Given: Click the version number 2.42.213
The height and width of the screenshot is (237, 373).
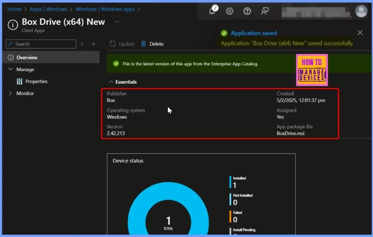Looking at the screenshot, I should click(115, 133).
